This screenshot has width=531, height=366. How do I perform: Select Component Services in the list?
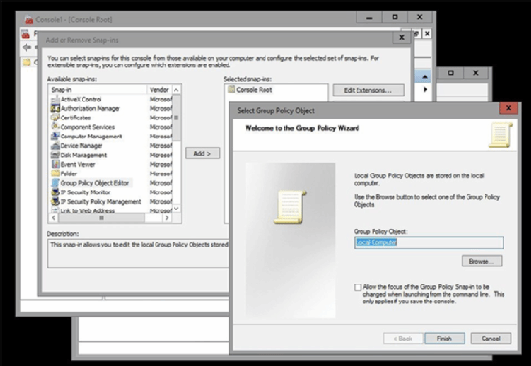coord(87,127)
